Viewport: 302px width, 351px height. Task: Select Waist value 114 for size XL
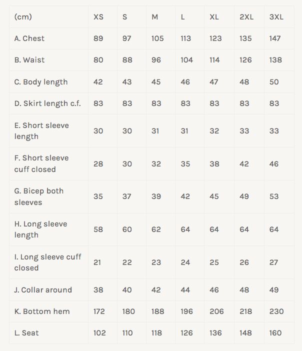[x=214, y=60]
